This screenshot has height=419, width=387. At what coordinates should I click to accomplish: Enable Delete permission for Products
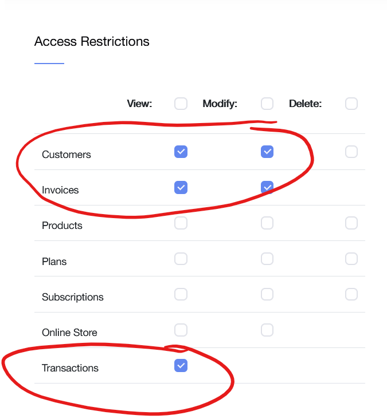click(351, 223)
